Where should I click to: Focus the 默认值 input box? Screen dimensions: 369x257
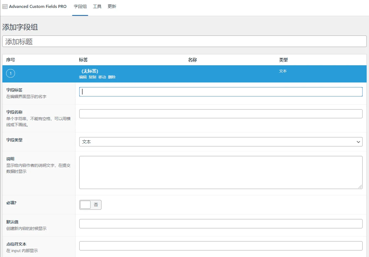(221, 224)
